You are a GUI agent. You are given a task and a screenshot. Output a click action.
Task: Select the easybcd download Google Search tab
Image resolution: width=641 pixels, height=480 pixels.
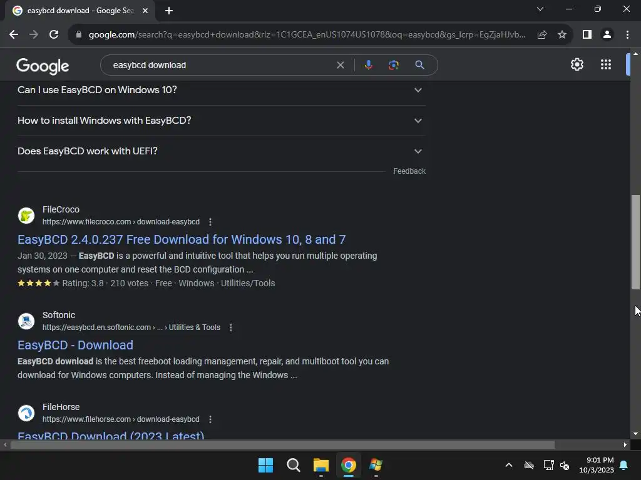(x=80, y=11)
